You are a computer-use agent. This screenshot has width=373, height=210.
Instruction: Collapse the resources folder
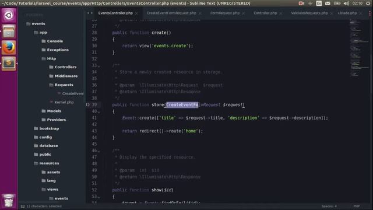point(36,163)
